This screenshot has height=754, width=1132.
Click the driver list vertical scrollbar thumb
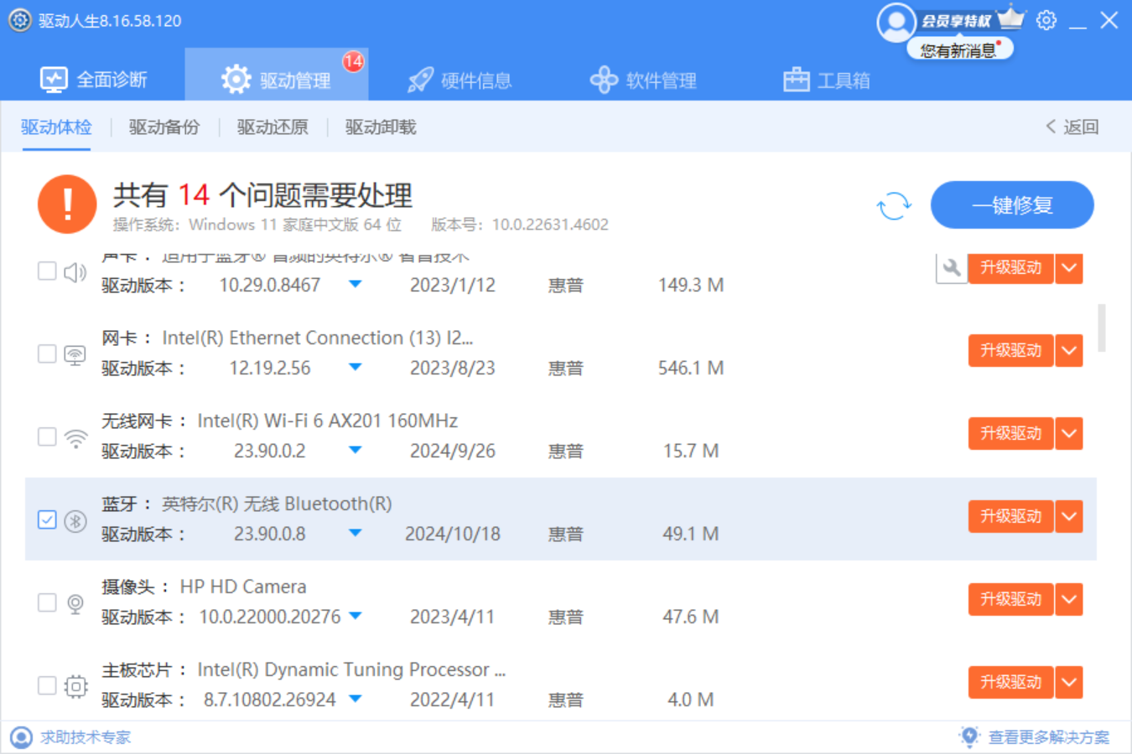(x=1101, y=328)
